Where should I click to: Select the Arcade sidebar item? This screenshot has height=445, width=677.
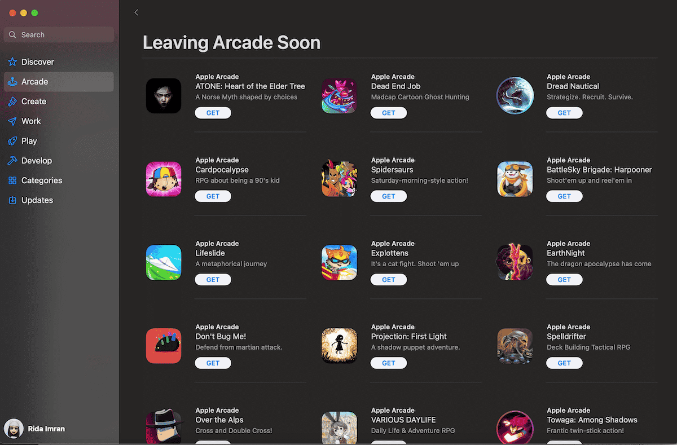pyautogui.click(x=59, y=82)
